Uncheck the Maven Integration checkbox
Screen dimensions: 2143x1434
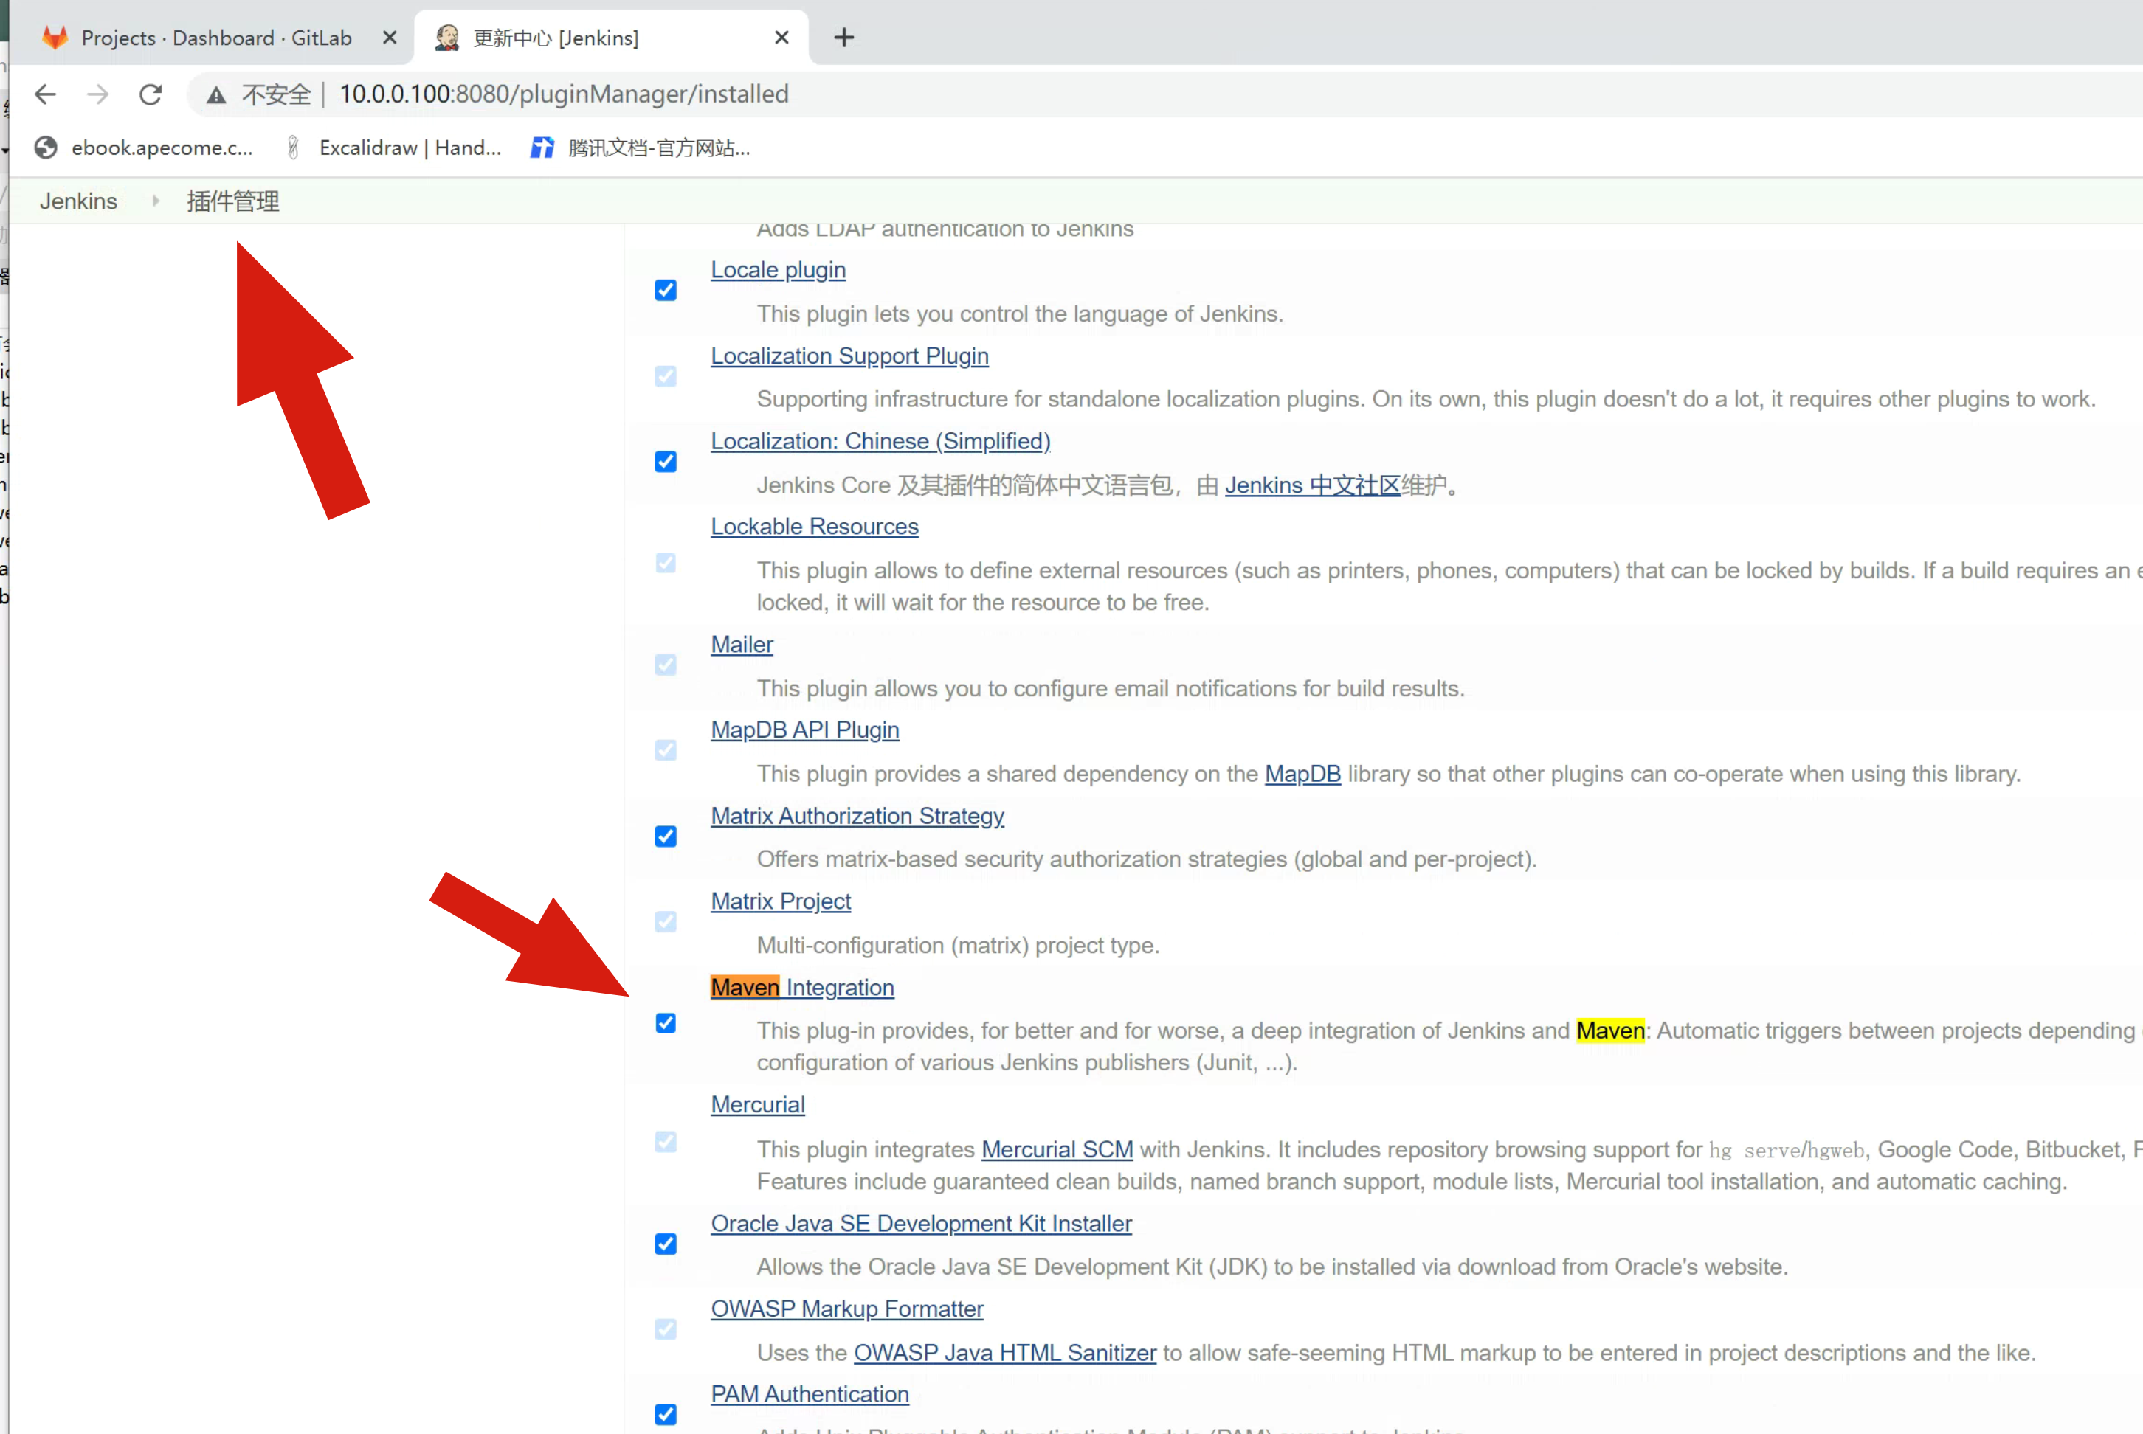tap(666, 1023)
